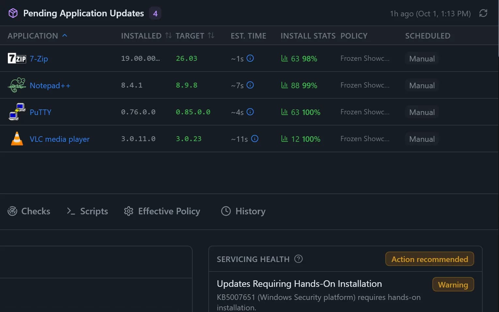Open the PuTTY application link
This screenshot has height=312, width=499.
[x=40, y=112]
